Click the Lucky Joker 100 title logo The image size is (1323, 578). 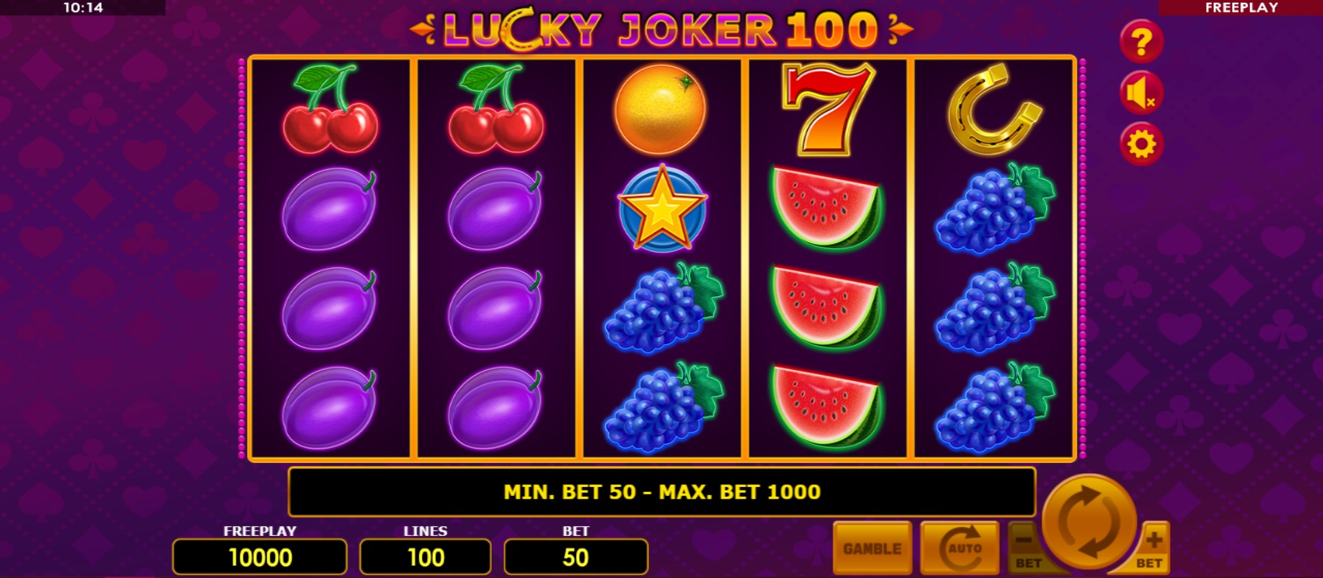click(x=661, y=29)
